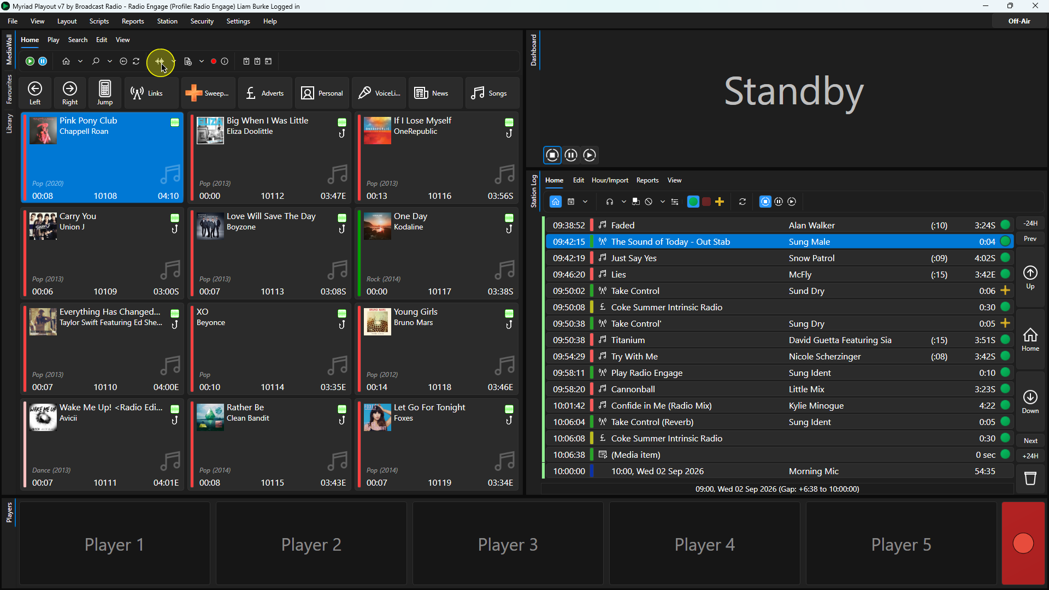The width and height of the screenshot is (1049, 590).
Task: Click the trash bin icon beside the log
Action: [x=1030, y=479]
